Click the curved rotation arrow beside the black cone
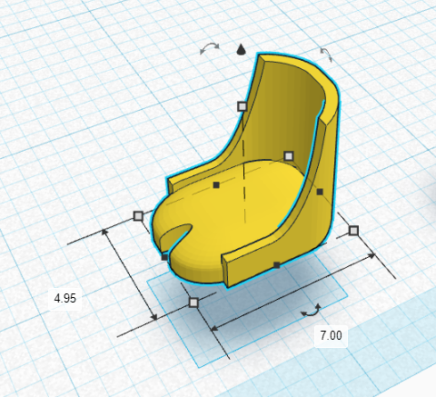Image resolution: width=436 pixels, height=397 pixels. [x=210, y=48]
